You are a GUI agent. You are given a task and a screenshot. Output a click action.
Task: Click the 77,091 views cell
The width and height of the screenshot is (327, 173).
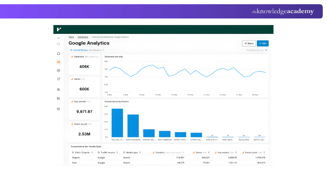[206, 163]
